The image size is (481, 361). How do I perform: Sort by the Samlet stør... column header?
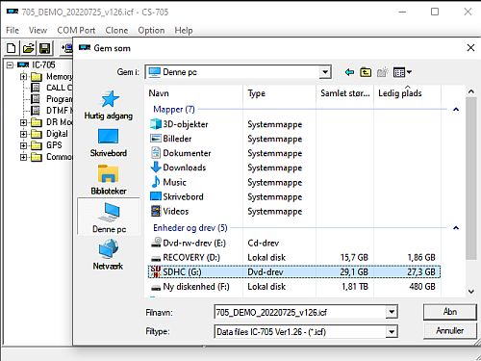click(x=345, y=93)
